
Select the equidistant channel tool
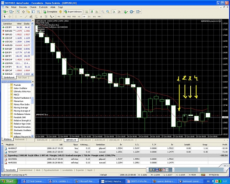(31, 17)
